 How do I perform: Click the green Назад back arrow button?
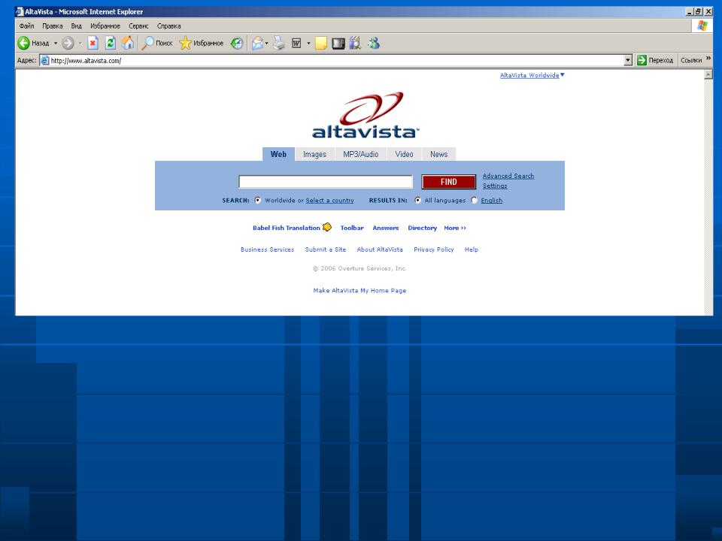tap(33, 44)
